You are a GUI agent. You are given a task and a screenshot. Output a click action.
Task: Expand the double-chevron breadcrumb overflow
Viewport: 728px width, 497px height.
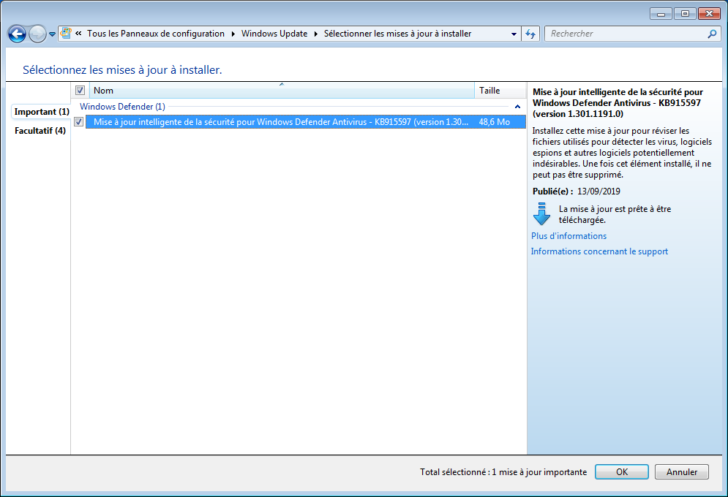pos(78,34)
